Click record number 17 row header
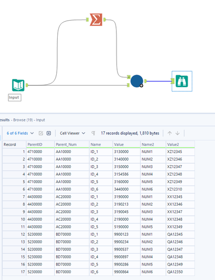 point(14,272)
